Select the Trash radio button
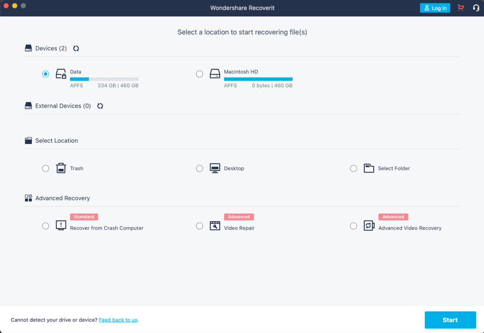 [46, 168]
